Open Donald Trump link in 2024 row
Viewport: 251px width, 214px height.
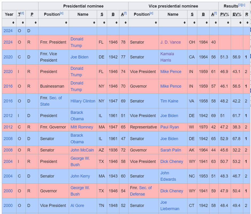click(x=77, y=42)
